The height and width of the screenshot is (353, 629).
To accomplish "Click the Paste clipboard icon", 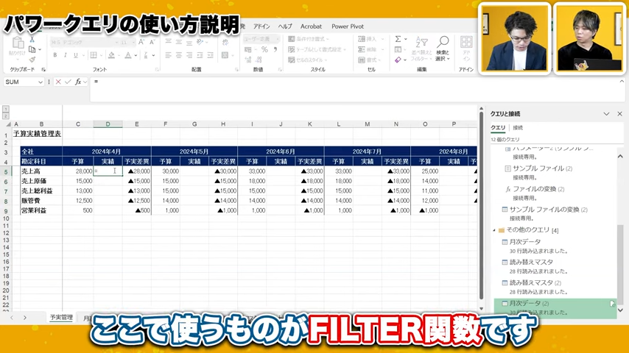I will coord(18,43).
